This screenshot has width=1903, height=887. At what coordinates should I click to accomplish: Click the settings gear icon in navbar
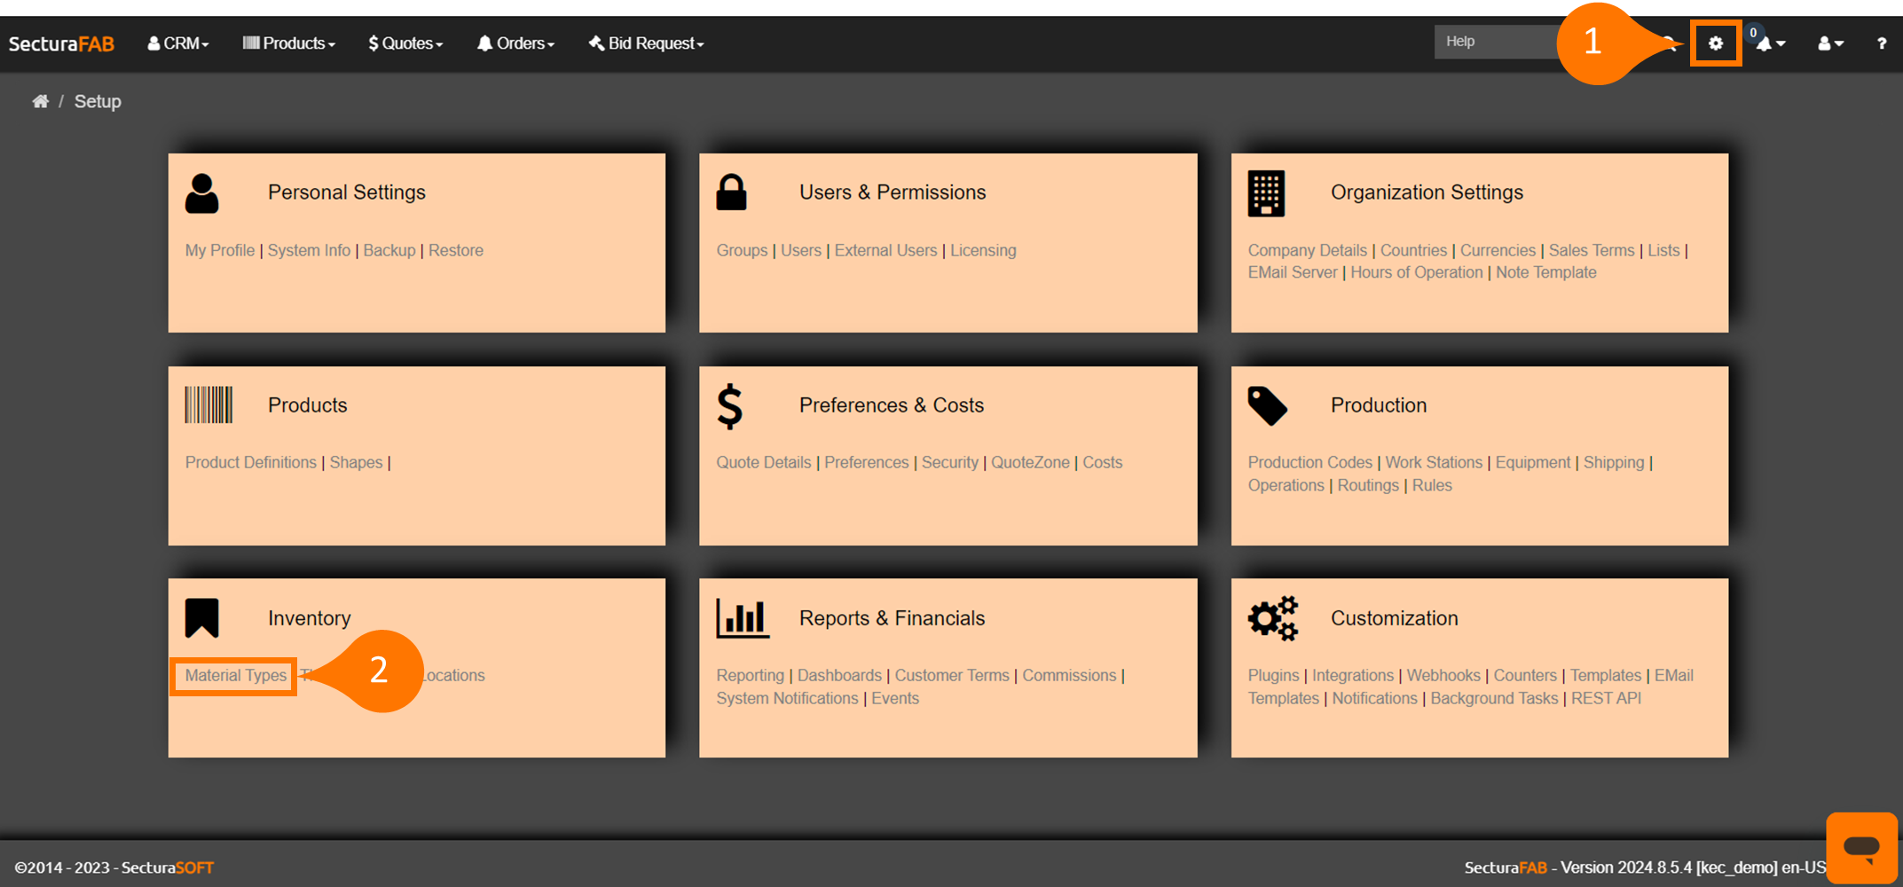click(x=1715, y=43)
